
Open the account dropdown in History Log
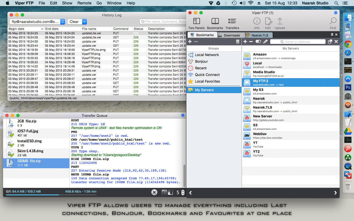[37, 22]
